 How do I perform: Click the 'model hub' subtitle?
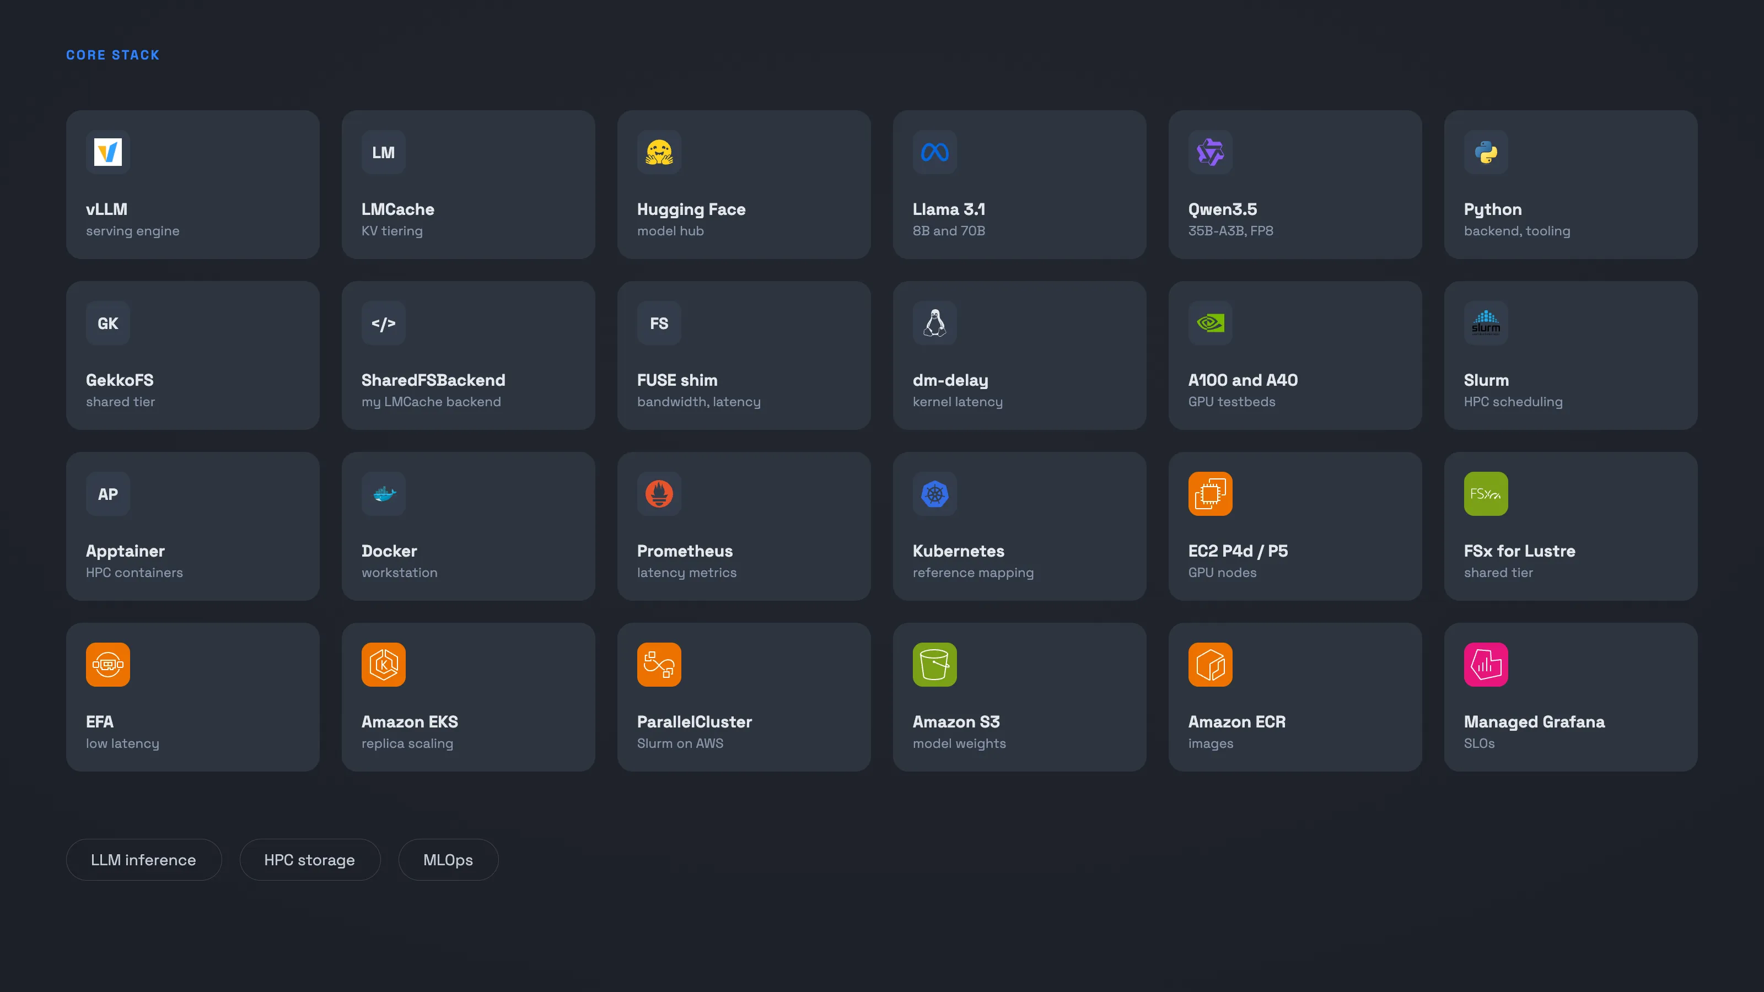(670, 231)
